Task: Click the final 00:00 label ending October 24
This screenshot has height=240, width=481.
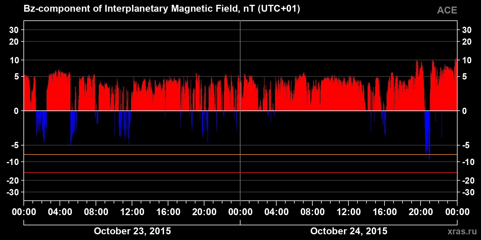Action: tap(457, 212)
